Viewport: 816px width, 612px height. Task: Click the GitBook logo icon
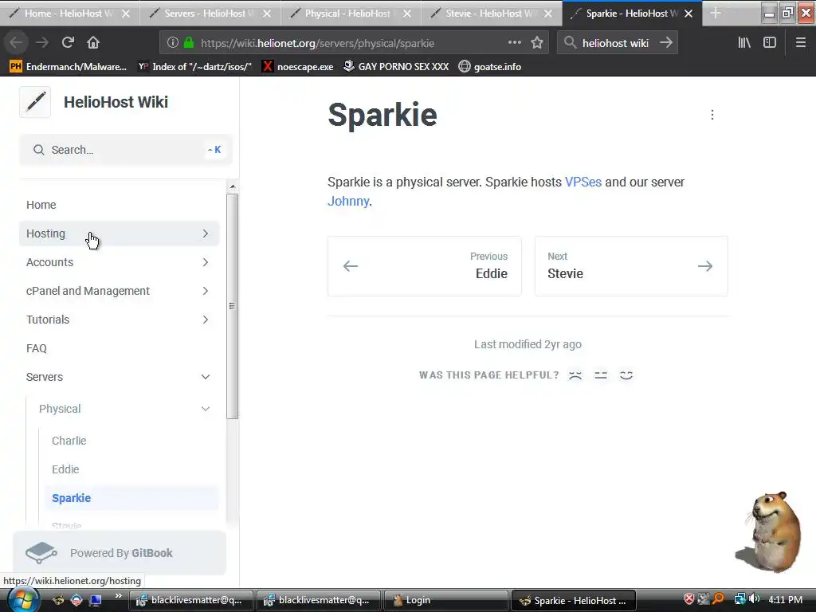pyautogui.click(x=41, y=553)
